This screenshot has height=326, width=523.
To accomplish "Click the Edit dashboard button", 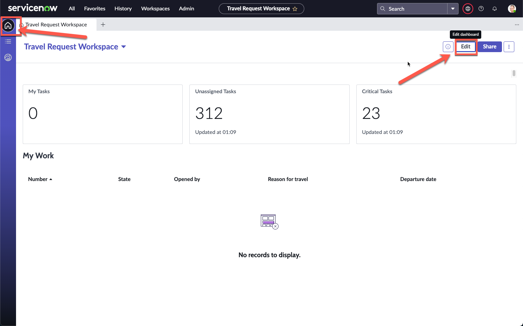I will point(466,47).
